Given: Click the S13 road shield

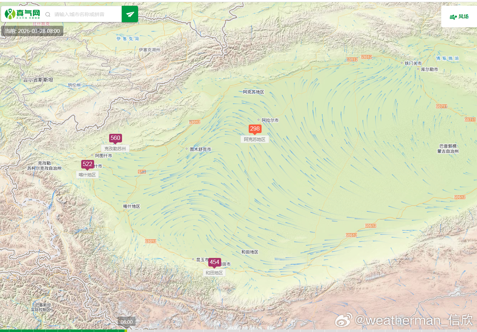Looking at the screenshot, I should coord(142,172).
